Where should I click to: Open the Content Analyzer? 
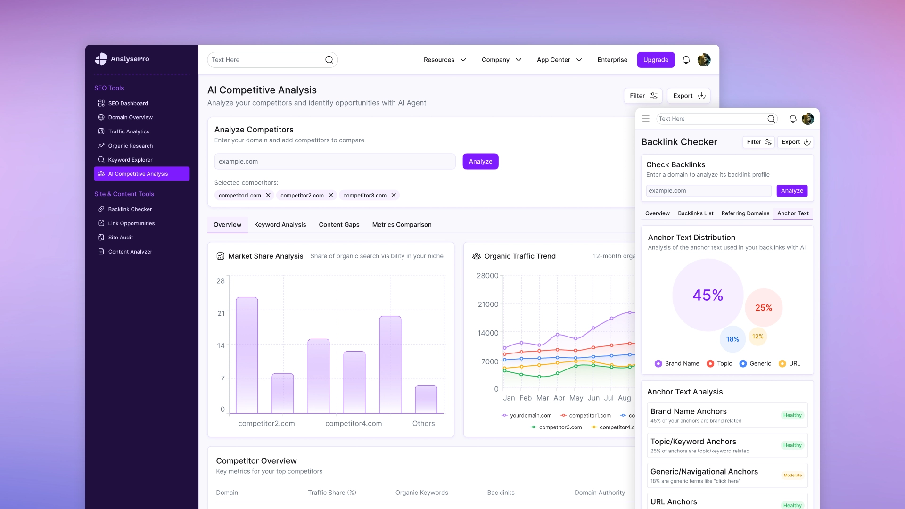pyautogui.click(x=130, y=251)
